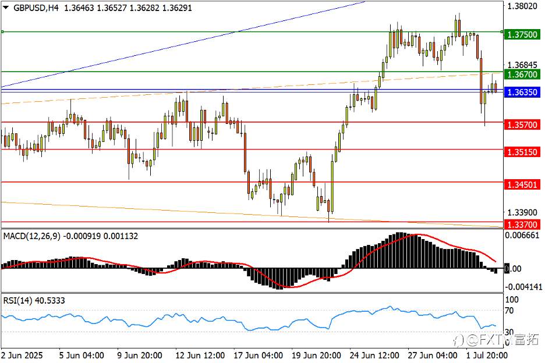Select the 1.37500 green price label
The height and width of the screenshot is (363, 545).
pos(522,34)
